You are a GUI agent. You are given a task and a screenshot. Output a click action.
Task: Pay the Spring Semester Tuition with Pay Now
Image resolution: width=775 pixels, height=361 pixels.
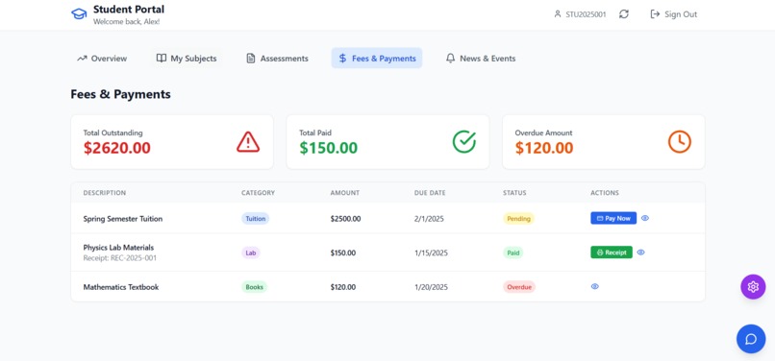(x=613, y=218)
